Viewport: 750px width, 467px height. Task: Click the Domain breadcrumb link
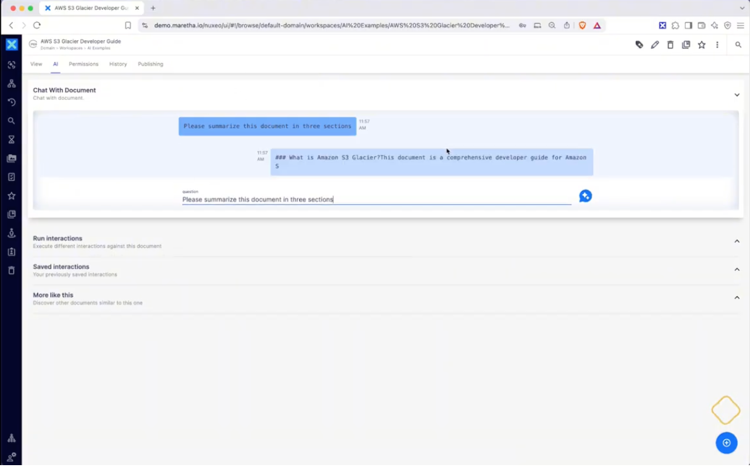pyautogui.click(x=48, y=48)
